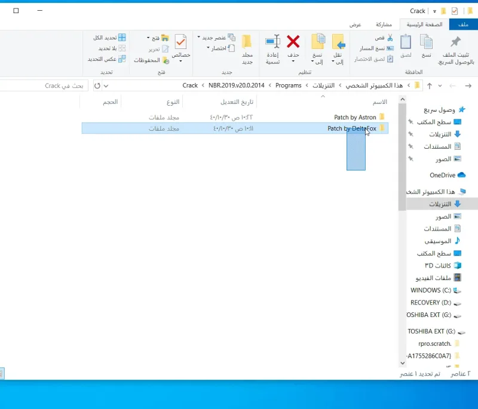The height and width of the screenshot is (409, 478).
Task: Click the Copy to (نسخ إلى) icon
Action: [x=318, y=42]
